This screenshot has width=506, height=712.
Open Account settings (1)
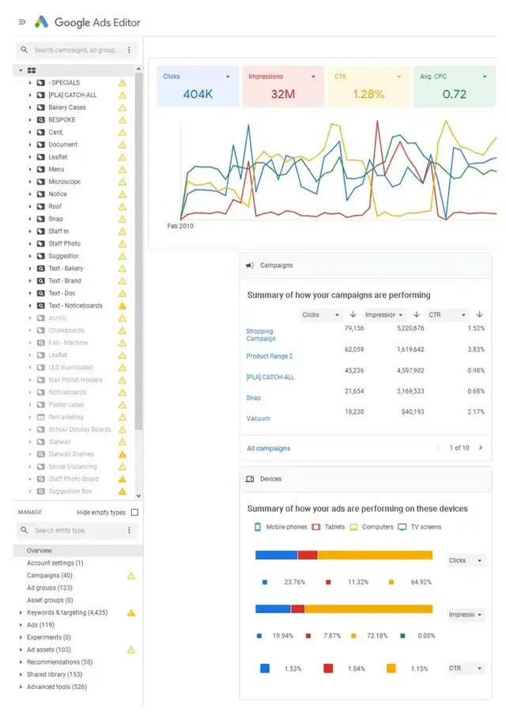(55, 563)
